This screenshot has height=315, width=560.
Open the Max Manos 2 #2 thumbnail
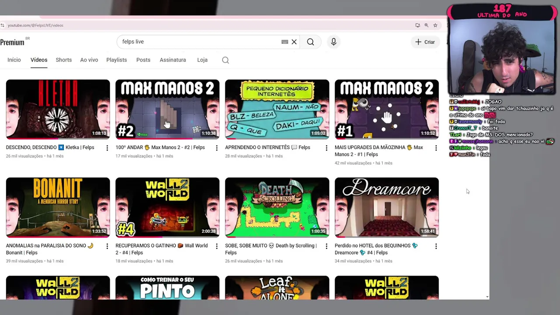pos(168,109)
